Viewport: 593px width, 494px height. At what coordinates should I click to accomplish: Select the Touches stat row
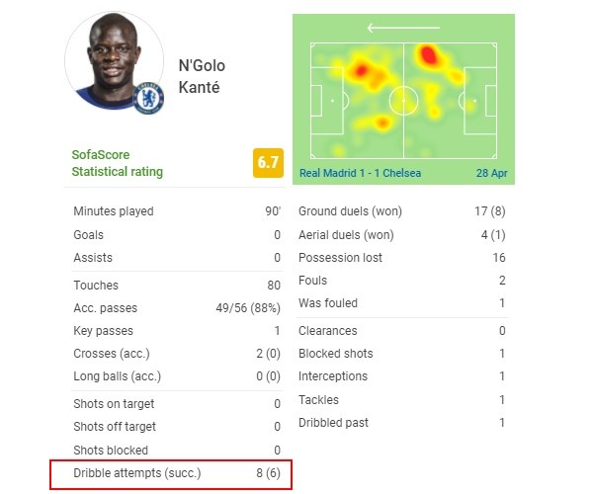click(x=177, y=285)
